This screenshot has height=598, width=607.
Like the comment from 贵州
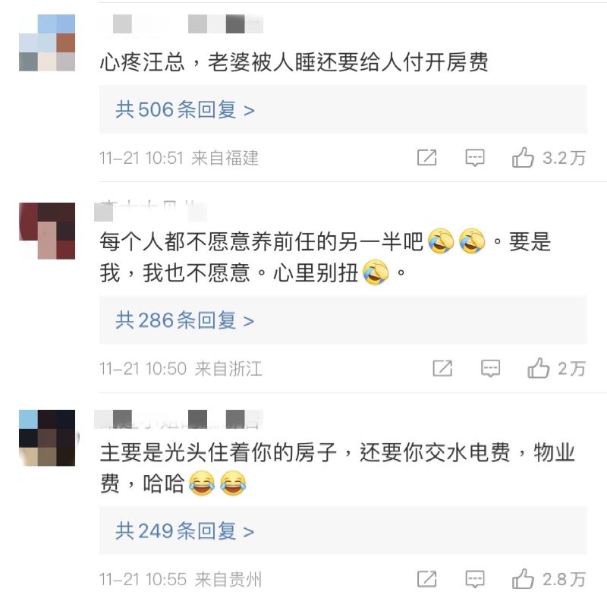(x=523, y=578)
